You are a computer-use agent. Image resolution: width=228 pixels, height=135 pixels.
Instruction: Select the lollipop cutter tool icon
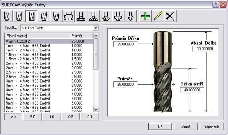[x=131, y=16]
